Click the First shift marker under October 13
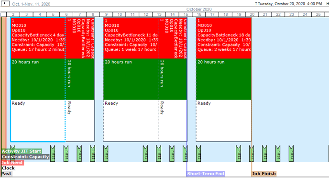 coord(159,154)
